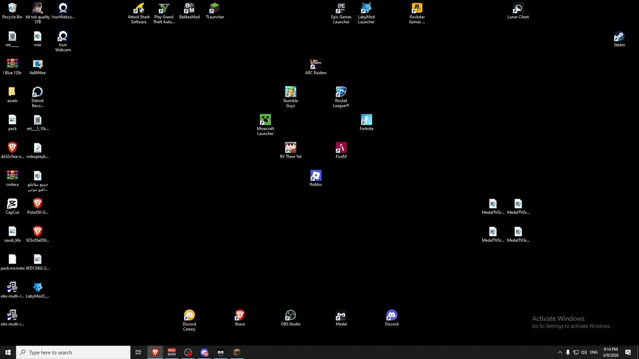Select the IriunWebca... installer icon
This screenshot has width=639, height=359.
click(63, 11)
